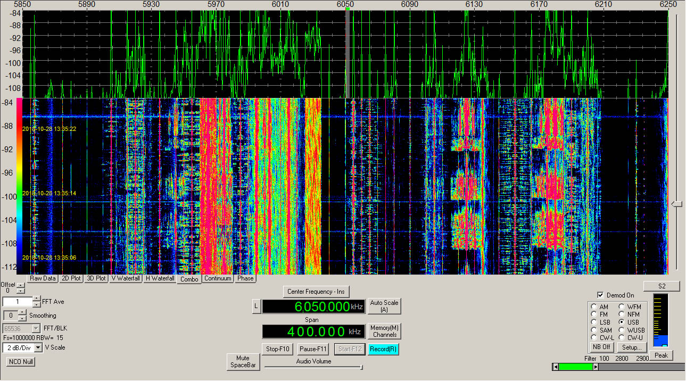Click the vertical level slider thumb on the right
This screenshot has height=381, width=686.
click(676, 204)
